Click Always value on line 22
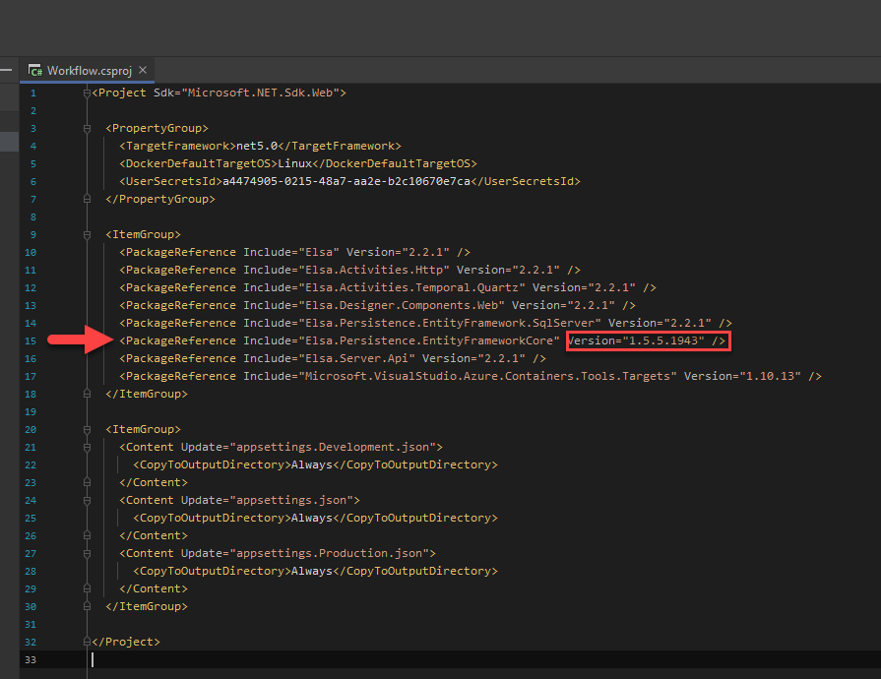 [x=312, y=465]
